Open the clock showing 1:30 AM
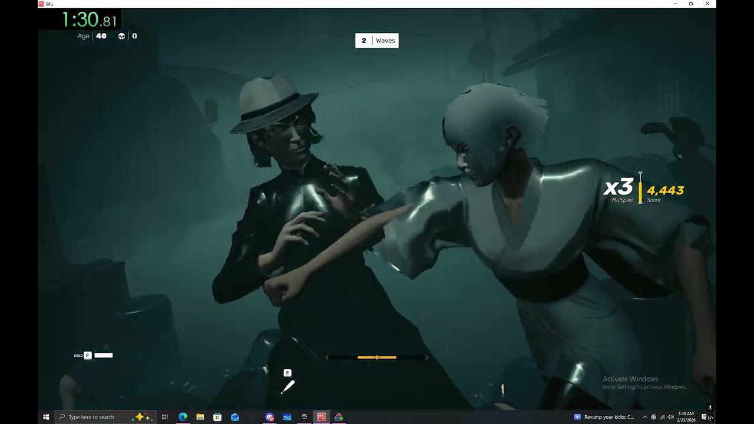This screenshot has height=424, width=754. click(686, 417)
